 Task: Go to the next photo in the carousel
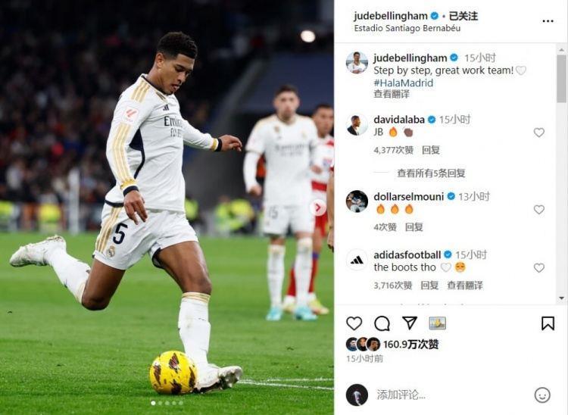tap(317, 207)
